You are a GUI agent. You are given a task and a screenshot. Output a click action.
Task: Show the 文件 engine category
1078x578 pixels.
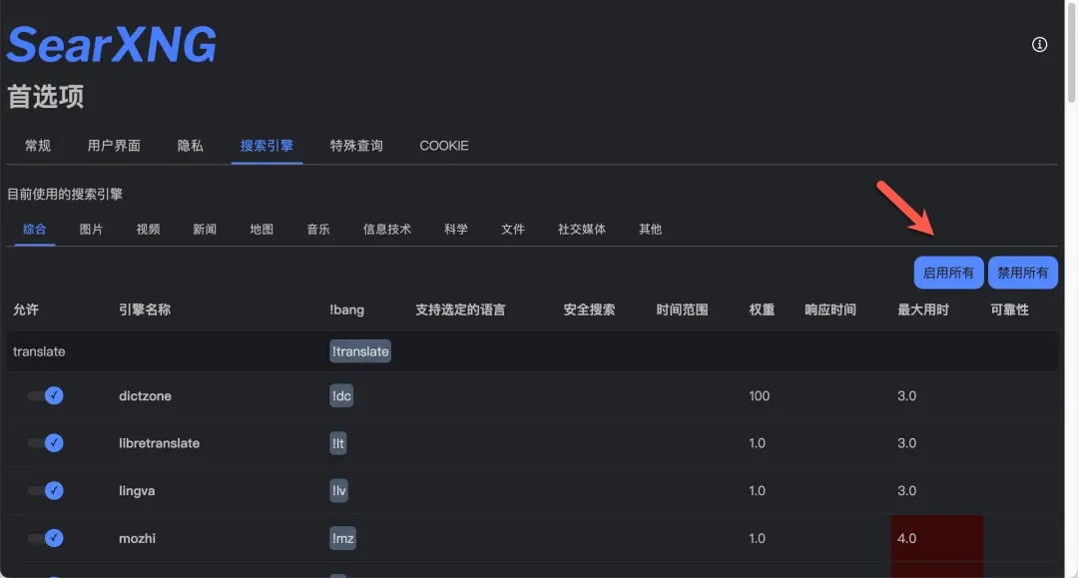[x=512, y=229]
